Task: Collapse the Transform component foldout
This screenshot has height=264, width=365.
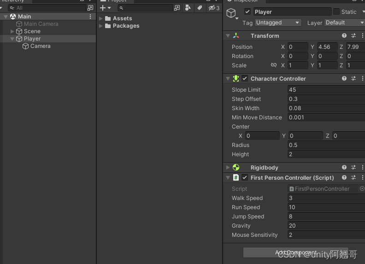Action: [x=228, y=35]
